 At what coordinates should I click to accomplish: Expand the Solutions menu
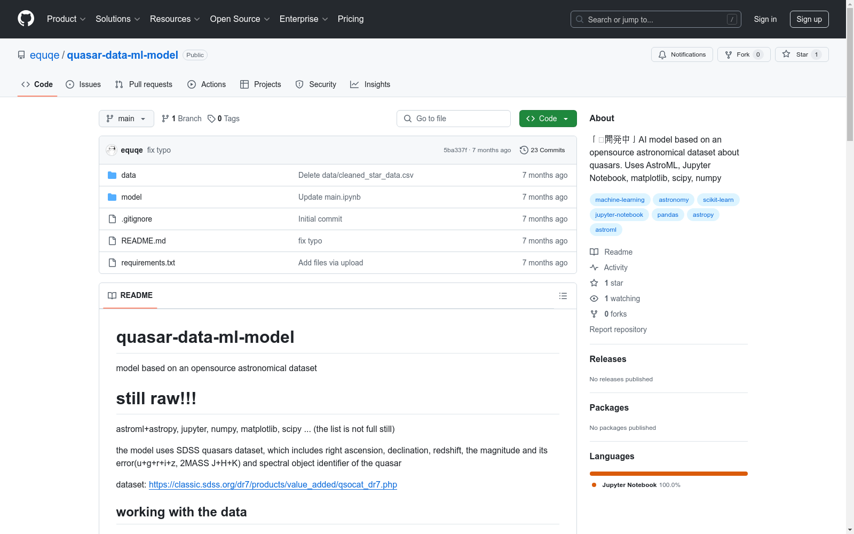click(x=118, y=19)
